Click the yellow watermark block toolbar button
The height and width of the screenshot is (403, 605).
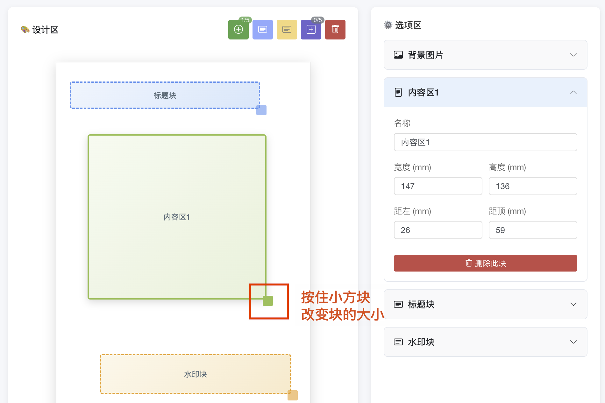(287, 30)
